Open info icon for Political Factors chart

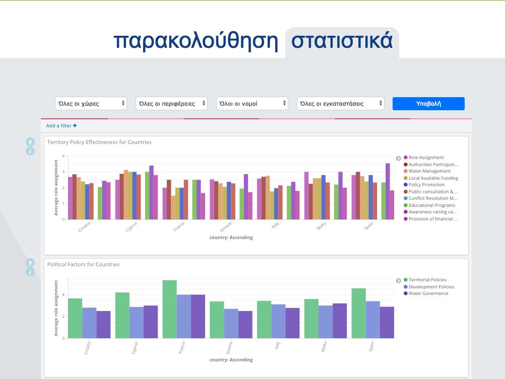[x=30, y=272]
